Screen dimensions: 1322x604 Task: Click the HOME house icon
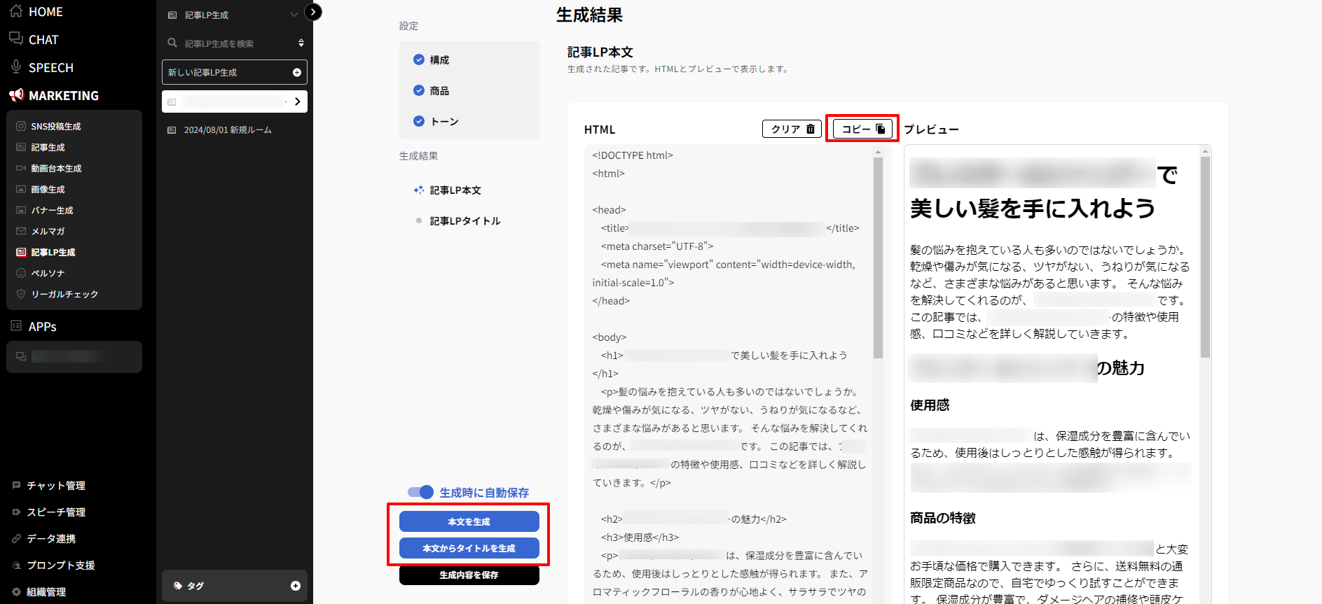coord(16,11)
